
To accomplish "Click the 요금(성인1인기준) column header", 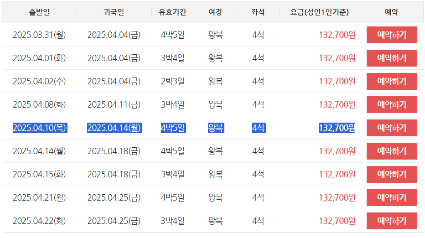I will click(x=320, y=12).
